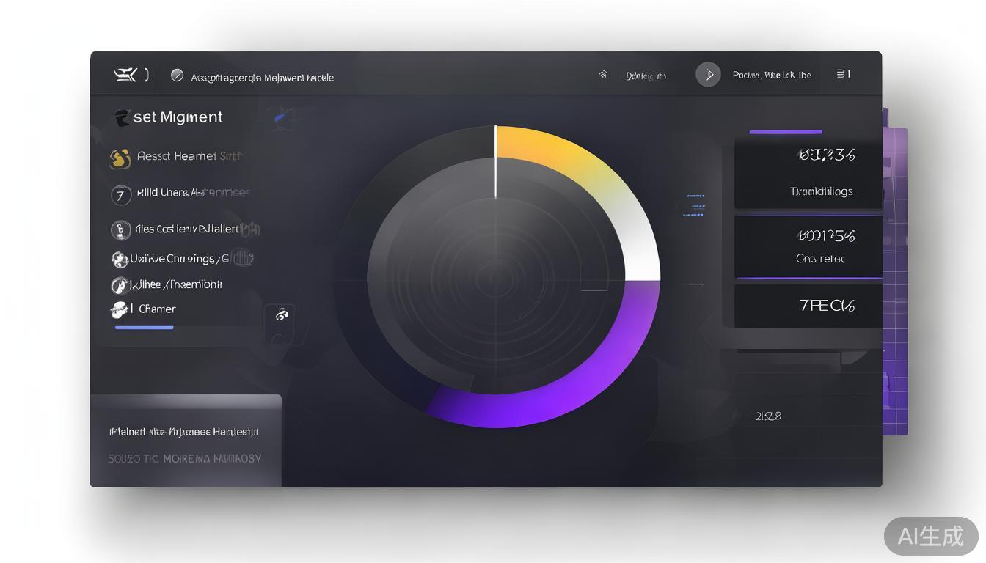Click the icon beside Chamer sidebar item

click(119, 309)
